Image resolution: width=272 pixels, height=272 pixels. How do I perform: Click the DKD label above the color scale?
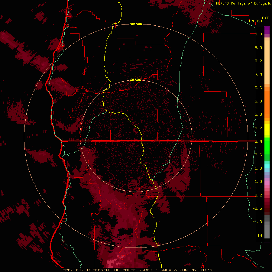[265, 18]
